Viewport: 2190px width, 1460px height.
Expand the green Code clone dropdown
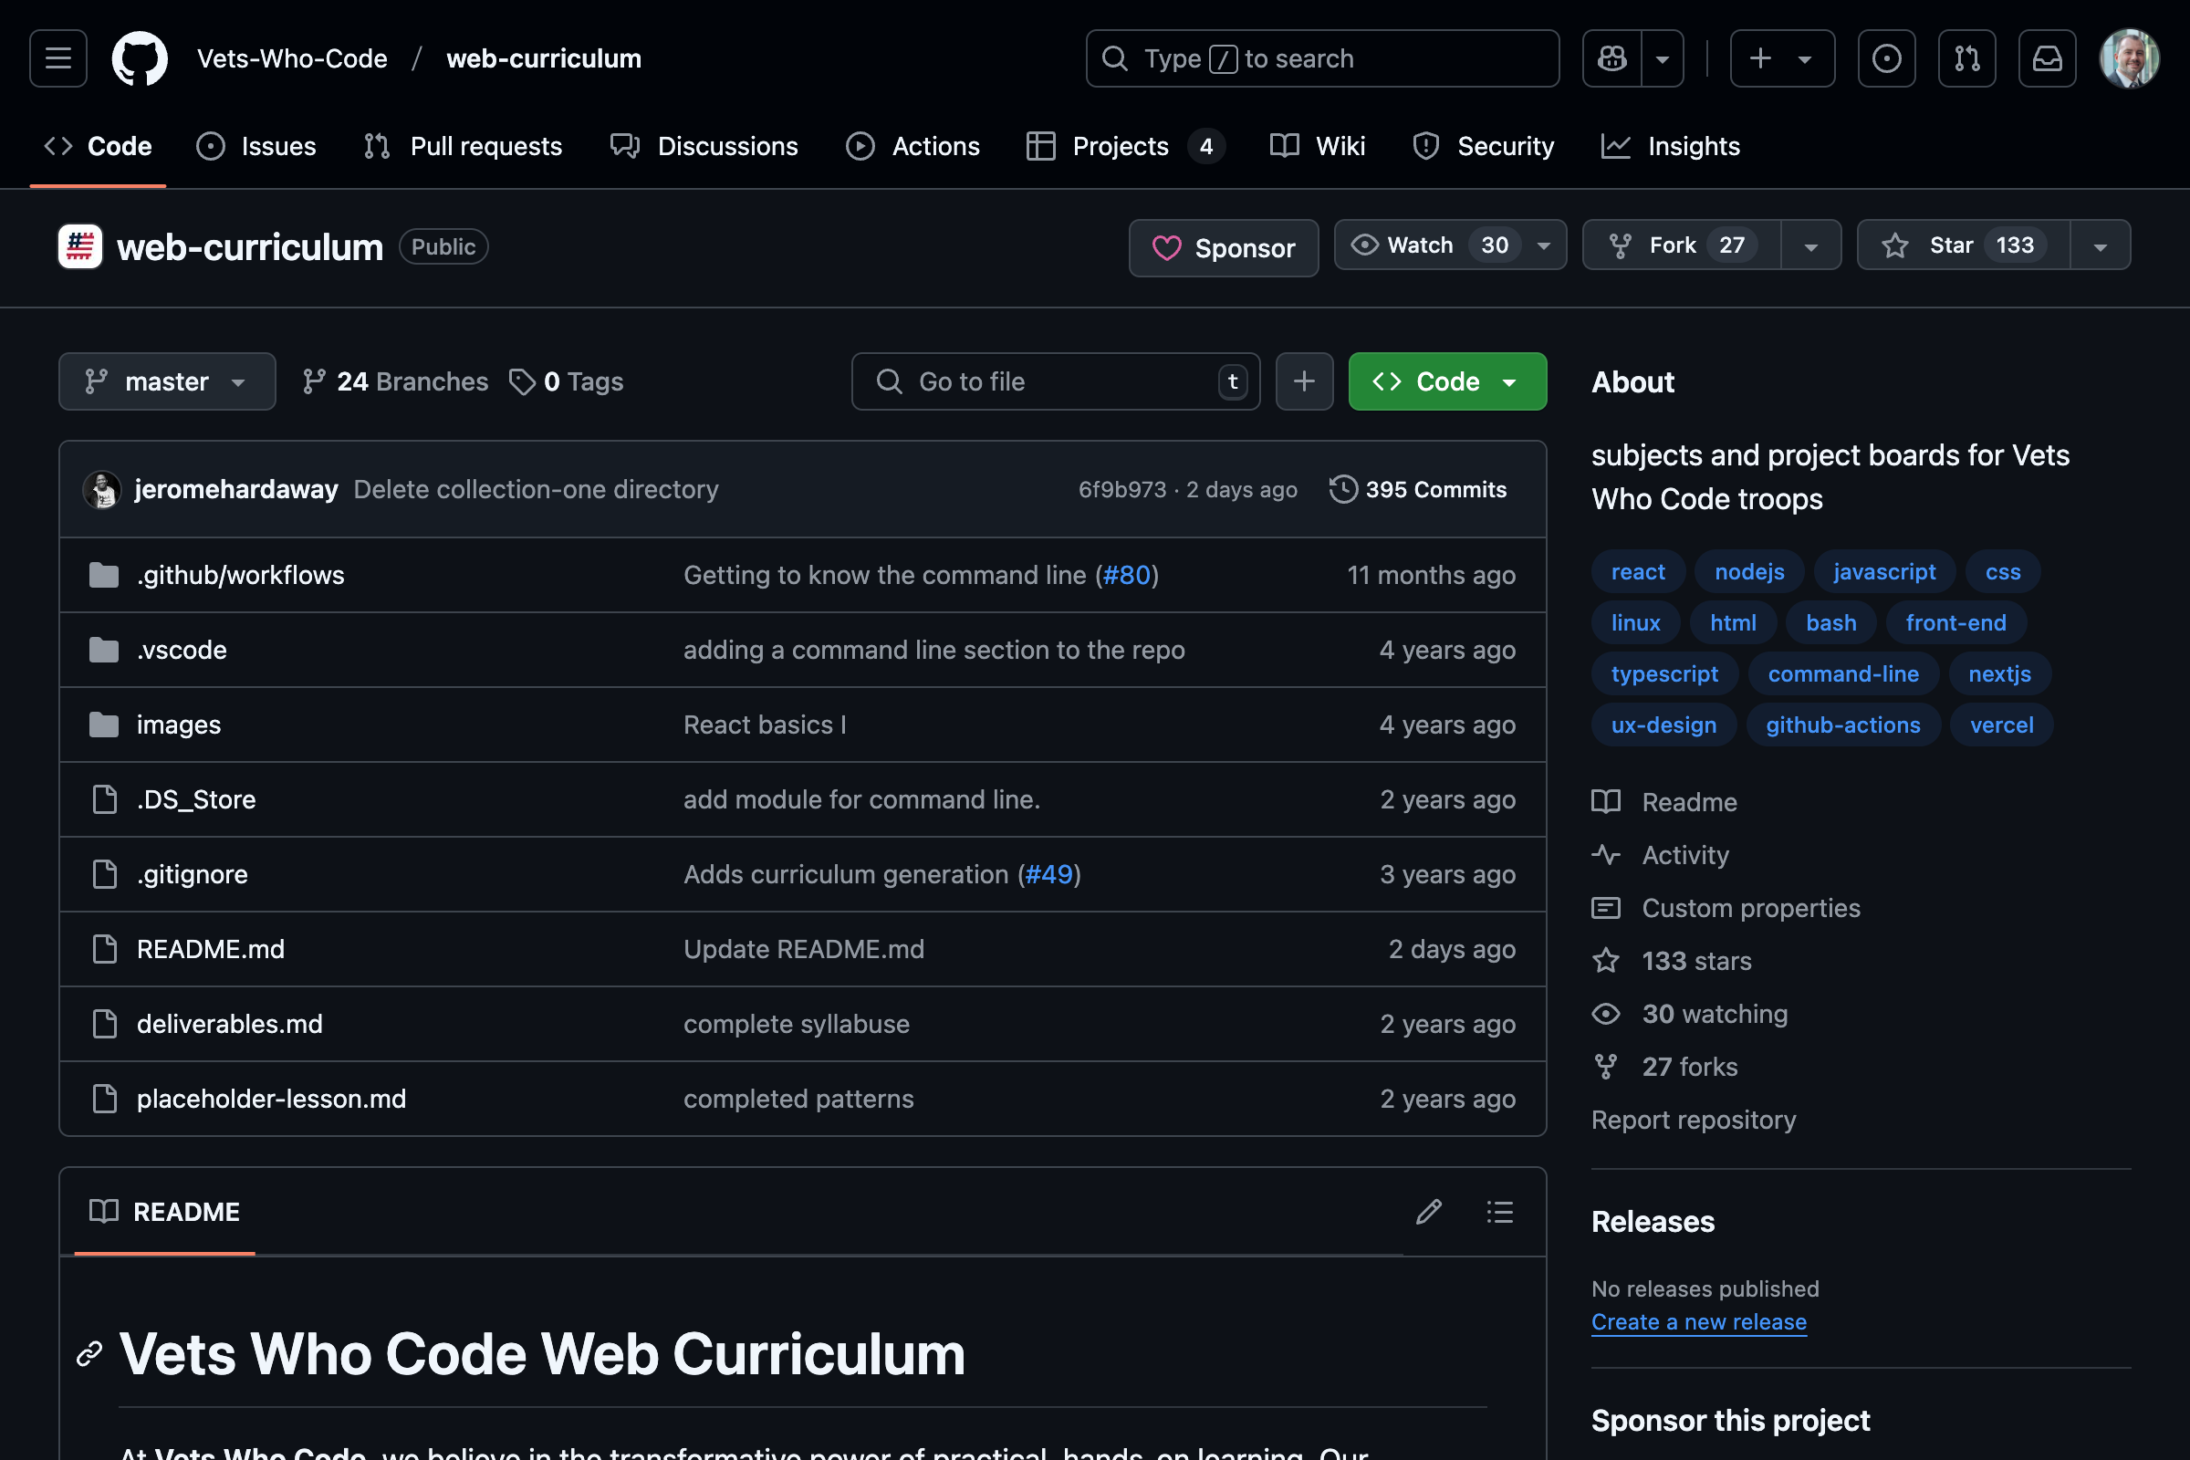(1447, 381)
